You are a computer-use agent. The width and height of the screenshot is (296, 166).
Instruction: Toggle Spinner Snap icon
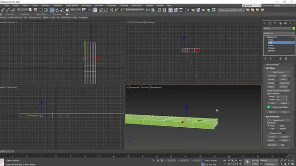(117, 10)
